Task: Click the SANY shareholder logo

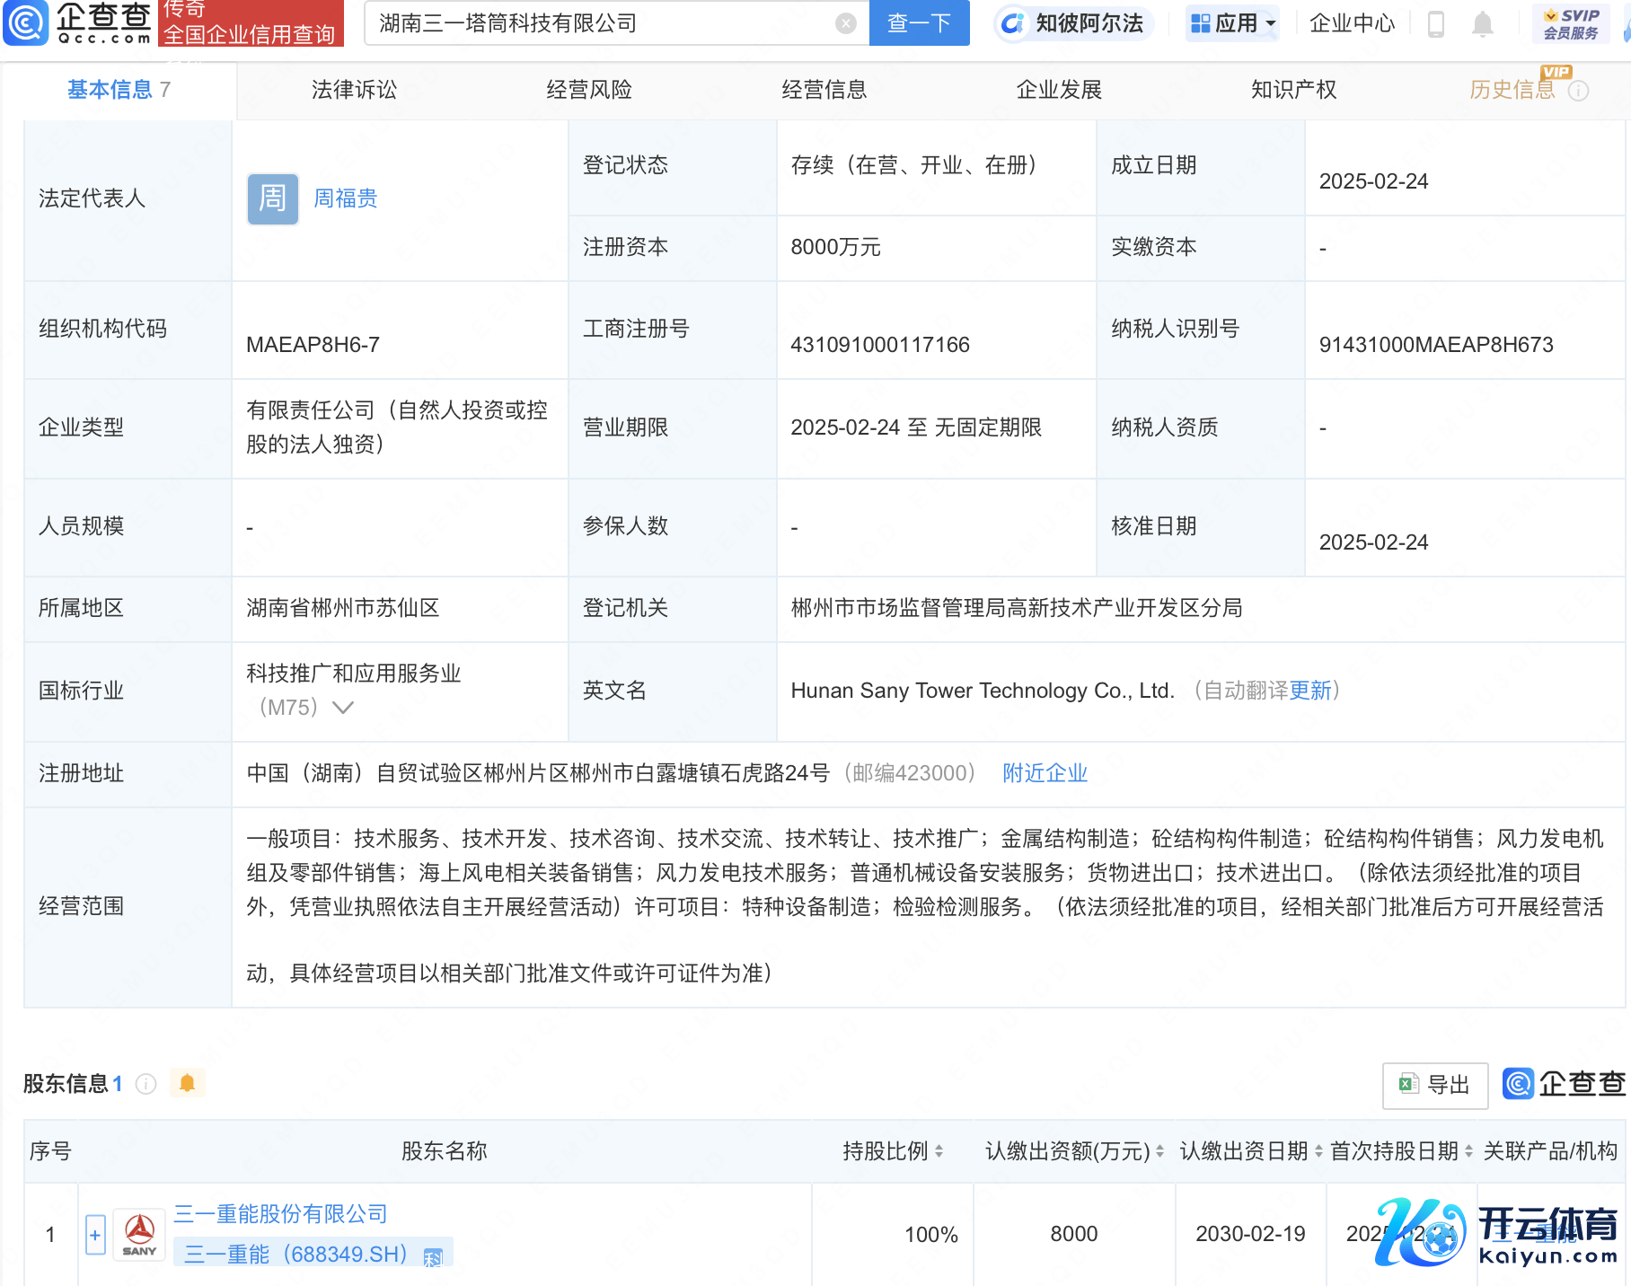Action: pyautogui.click(x=139, y=1235)
